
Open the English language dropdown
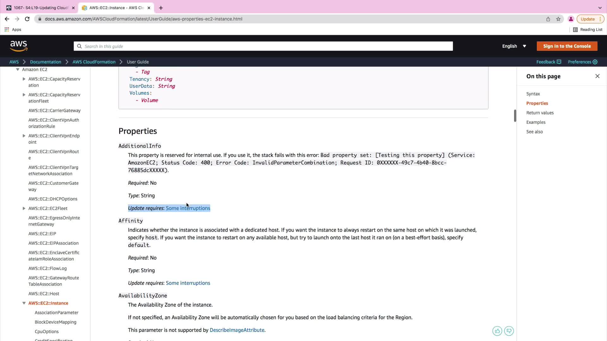pos(514,46)
